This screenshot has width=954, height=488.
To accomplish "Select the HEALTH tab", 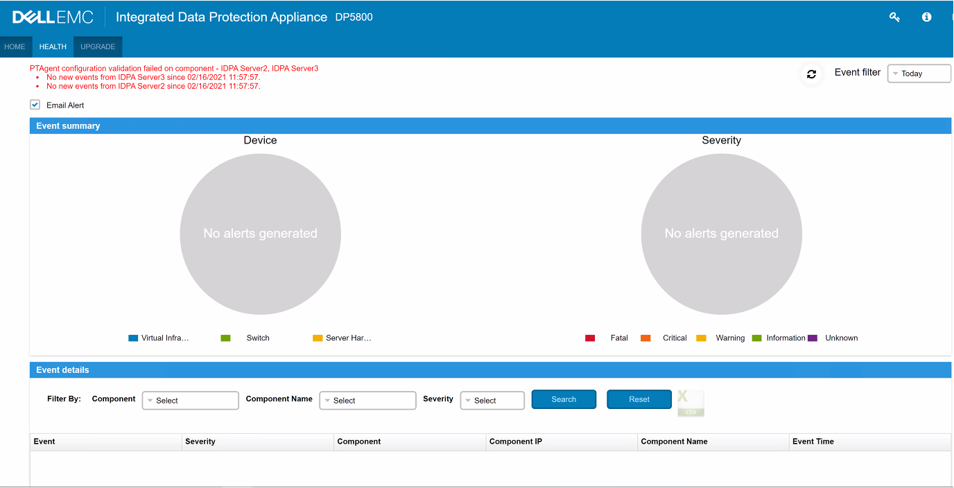I will tap(53, 47).
